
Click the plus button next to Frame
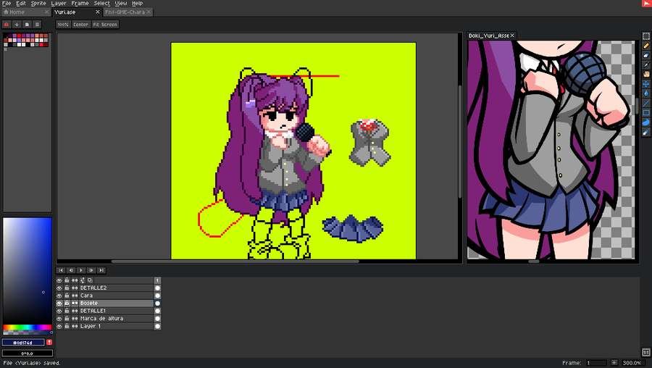pyautogui.click(x=614, y=363)
